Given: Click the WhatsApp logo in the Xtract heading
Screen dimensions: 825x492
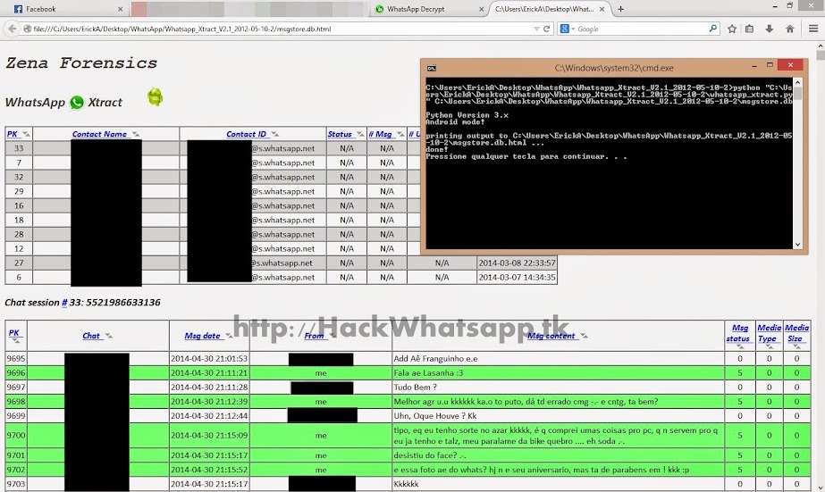Looking at the screenshot, I should click(77, 103).
